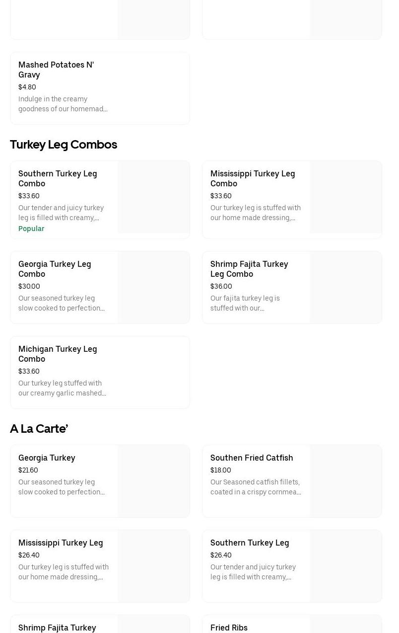Screen dimensions: 399x633
Task: Click the Georgia Turkey Leg Combo photo
Action: [x=153, y=287]
